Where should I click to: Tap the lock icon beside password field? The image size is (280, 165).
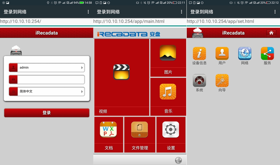(13, 79)
